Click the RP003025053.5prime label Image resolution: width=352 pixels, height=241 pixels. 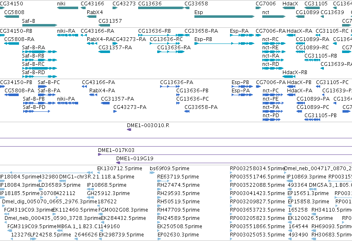257,235
